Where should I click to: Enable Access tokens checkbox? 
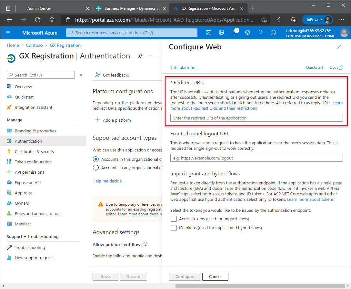tap(173, 219)
